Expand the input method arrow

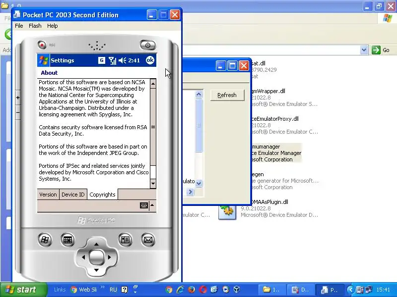(152, 205)
